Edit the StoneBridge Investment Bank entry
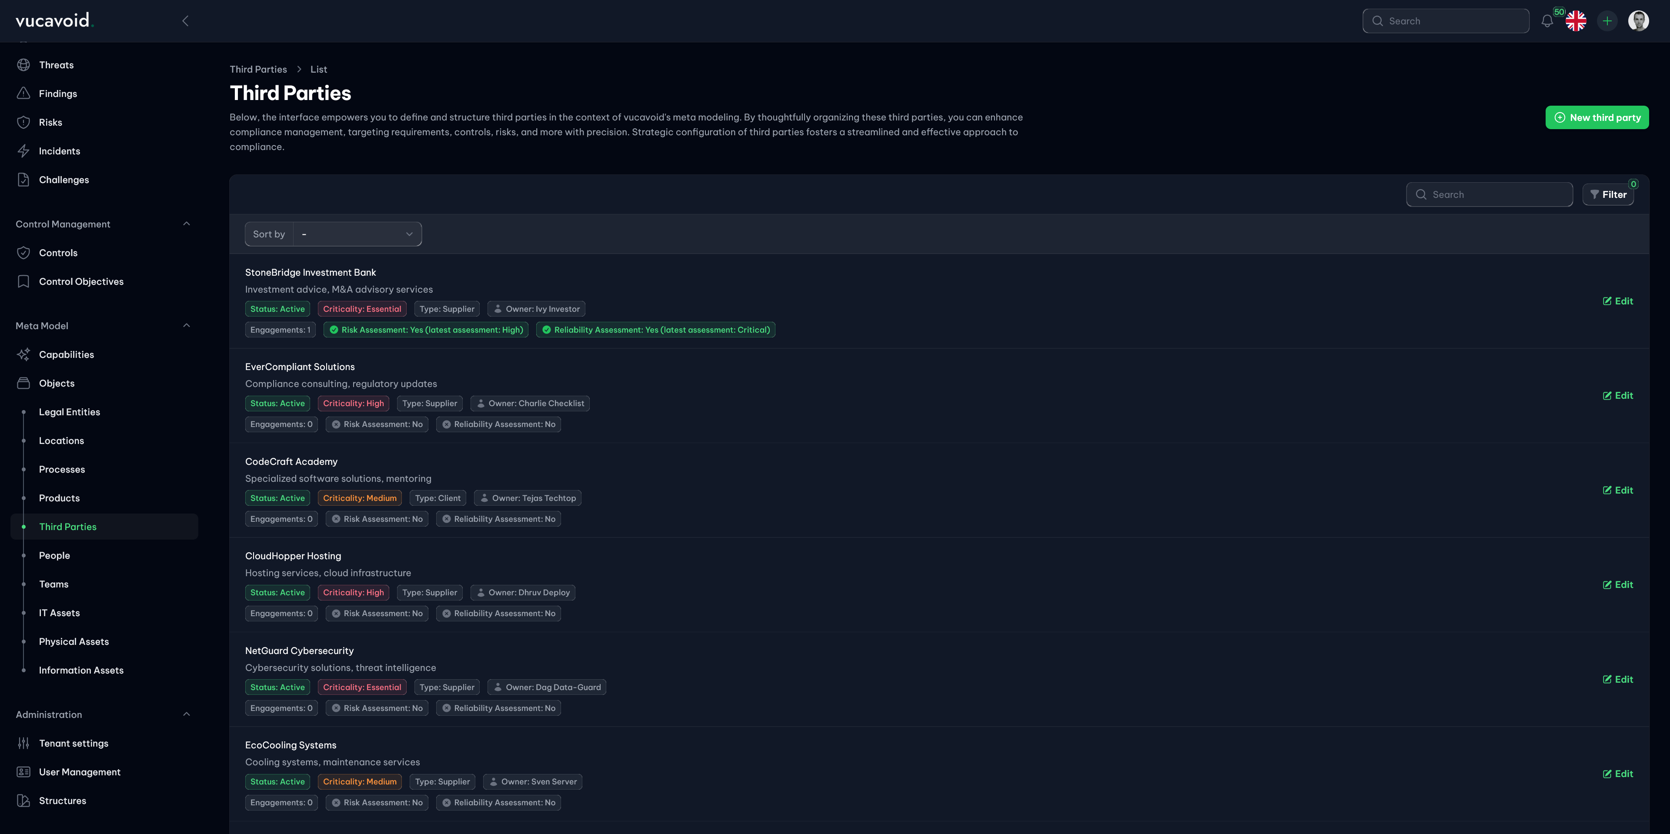This screenshot has width=1670, height=834. (x=1617, y=300)
